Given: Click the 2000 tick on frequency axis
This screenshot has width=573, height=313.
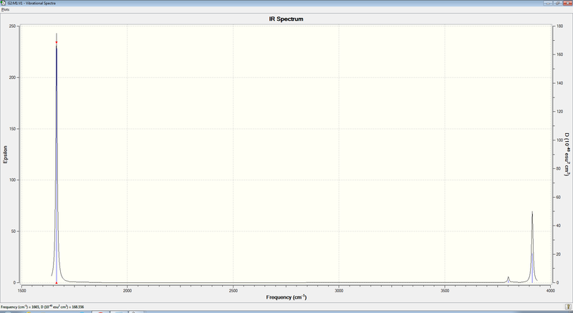Looking at the screenshot, I should pyautogui.click(x=127, y=291).
